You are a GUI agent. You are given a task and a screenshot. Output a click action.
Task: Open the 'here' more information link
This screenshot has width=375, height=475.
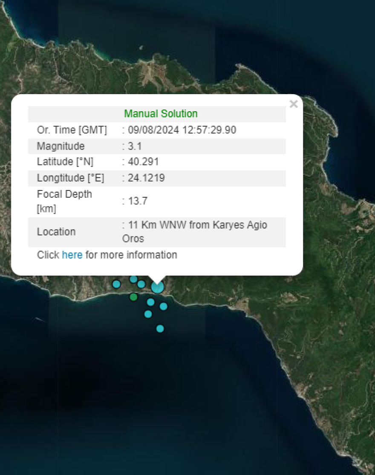coord(72,255)
